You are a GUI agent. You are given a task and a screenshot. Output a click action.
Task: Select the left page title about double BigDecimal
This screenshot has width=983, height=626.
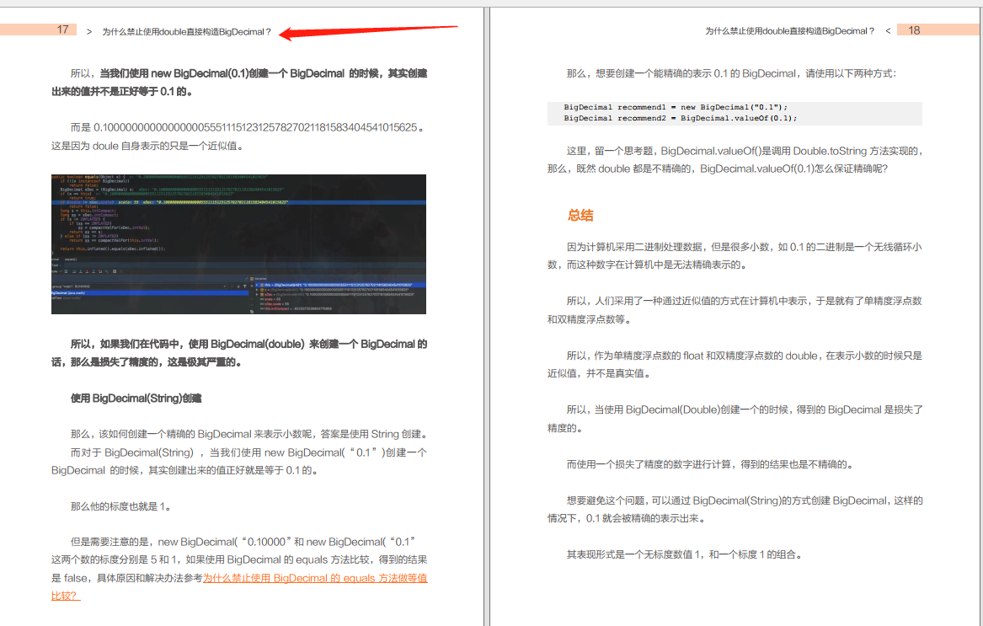(x=186, y=31)
